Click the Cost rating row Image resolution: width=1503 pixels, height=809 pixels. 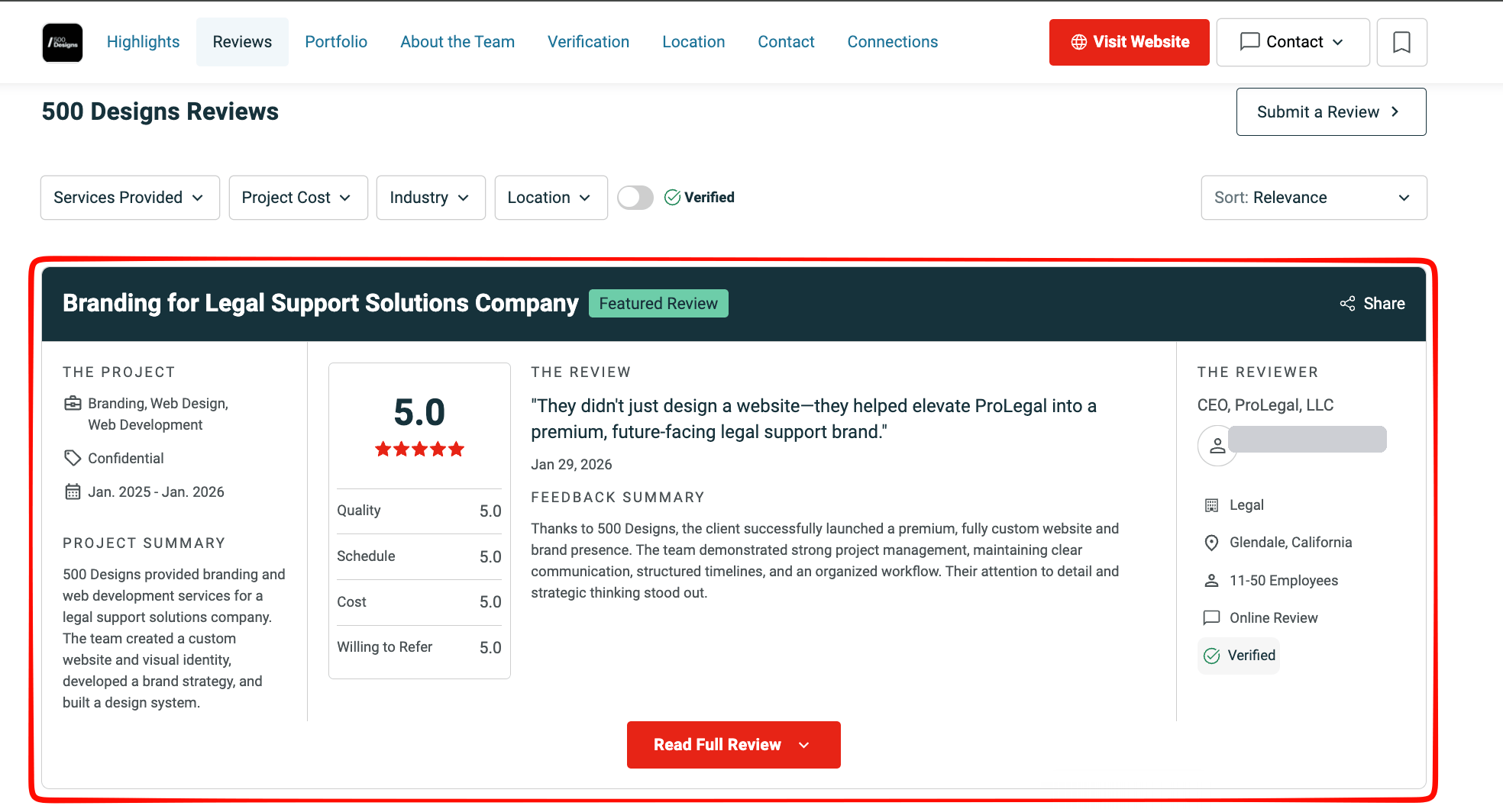(x=419, y=602)
